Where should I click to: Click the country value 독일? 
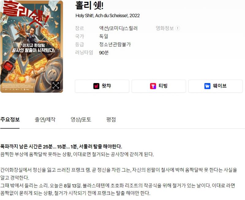104,37
